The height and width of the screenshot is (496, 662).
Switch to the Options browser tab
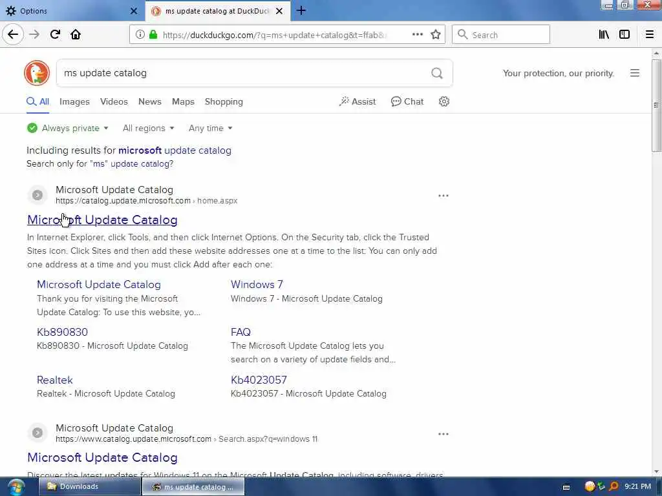(72, 11)
